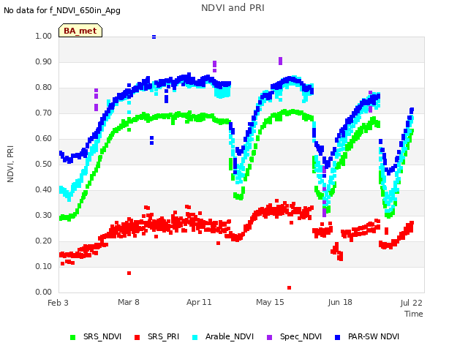Image resolution: width=468 pixels, height=351 pixels.
Task: Click the red outlier point near 0.02
Action: (x=289, y=287)
